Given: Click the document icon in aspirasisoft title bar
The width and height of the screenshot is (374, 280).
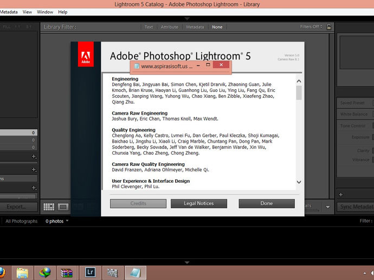Looking at the screenshot, I should (x=137, y=66).
